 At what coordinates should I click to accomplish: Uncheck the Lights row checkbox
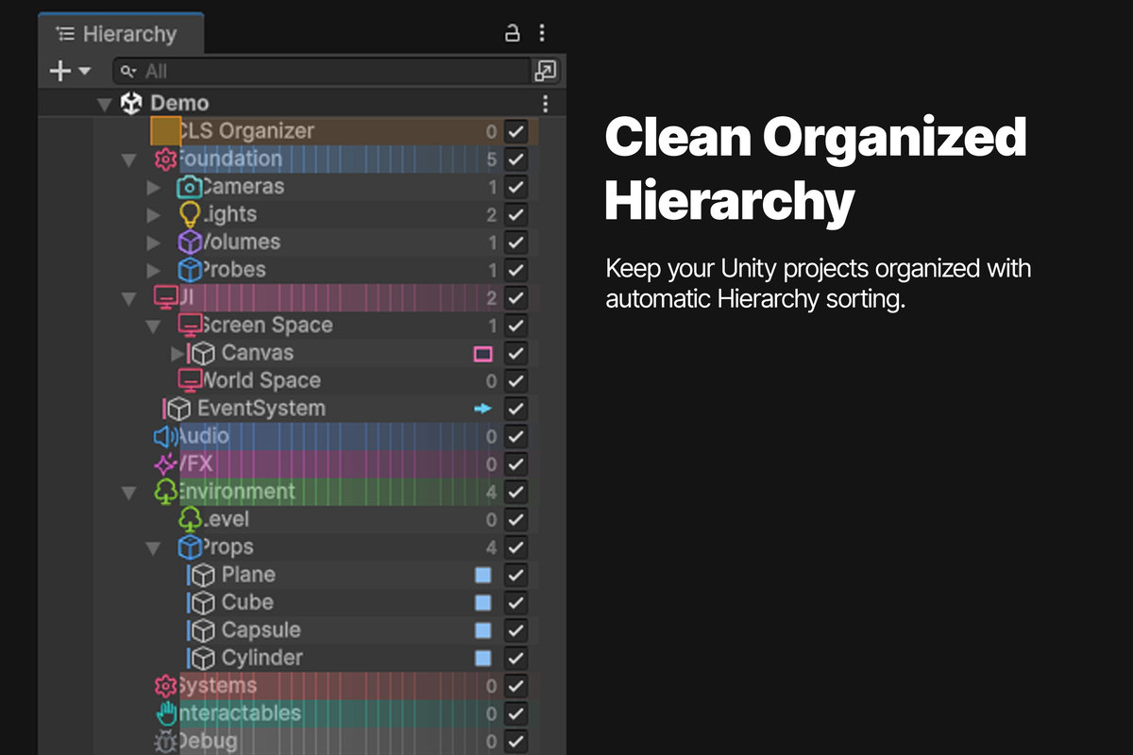(x=515, y=215)
